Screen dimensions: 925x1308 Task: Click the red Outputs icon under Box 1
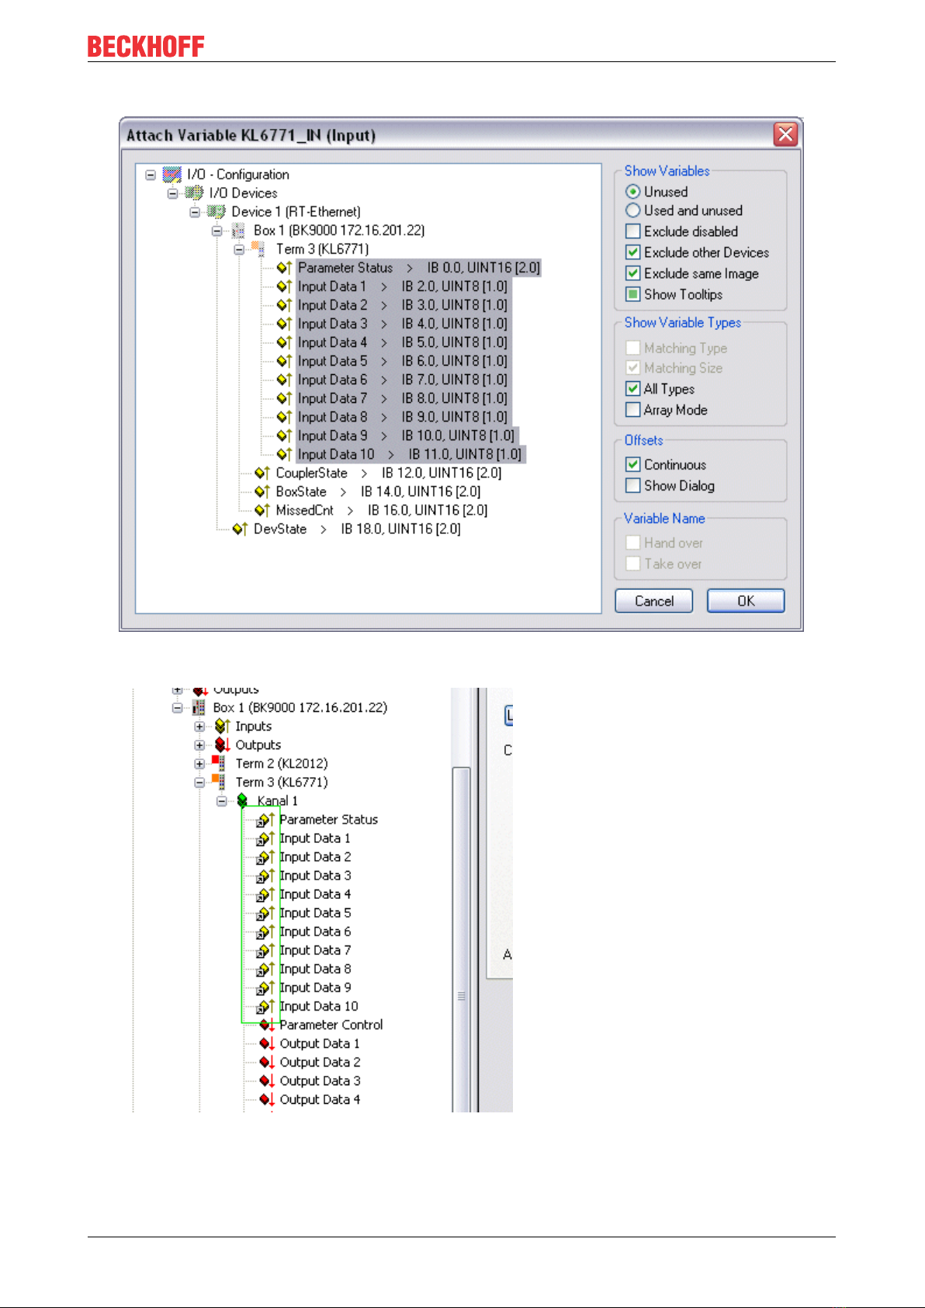tap(222, 745)
